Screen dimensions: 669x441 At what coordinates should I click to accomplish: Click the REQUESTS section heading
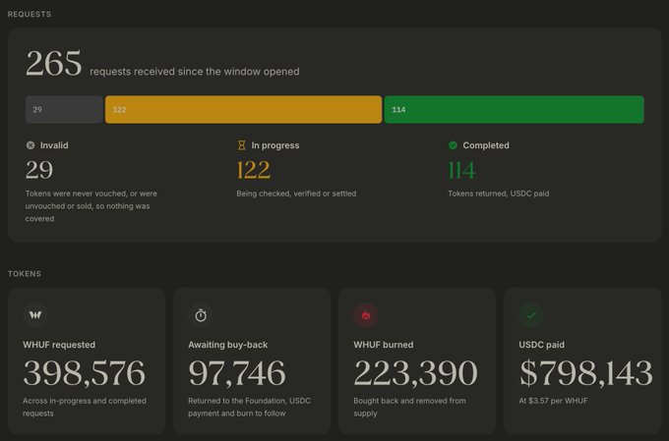[x=30, y=14]
